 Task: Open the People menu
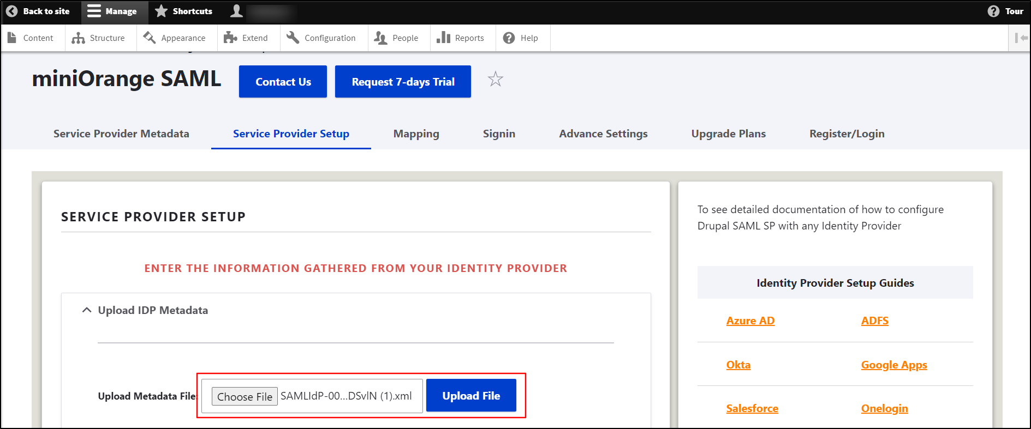click(x=399, y=38)
